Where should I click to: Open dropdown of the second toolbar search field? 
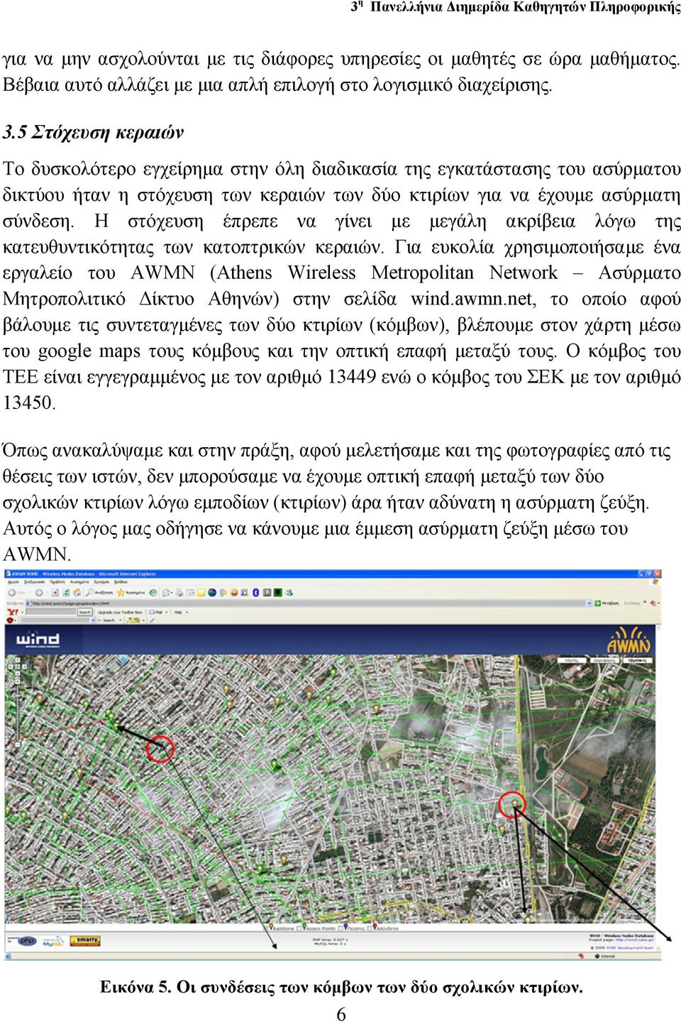click(x=94, y=620)
